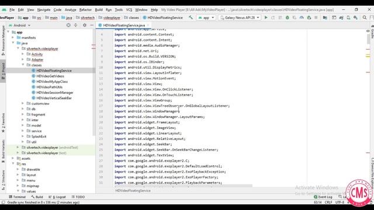The height and width of the screenshot is (210, 374).
Task: Click the Profile app gauge icon
Action: (x=302, y=17)
